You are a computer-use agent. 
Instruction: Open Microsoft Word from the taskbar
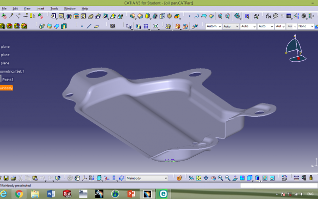point(51,194)
